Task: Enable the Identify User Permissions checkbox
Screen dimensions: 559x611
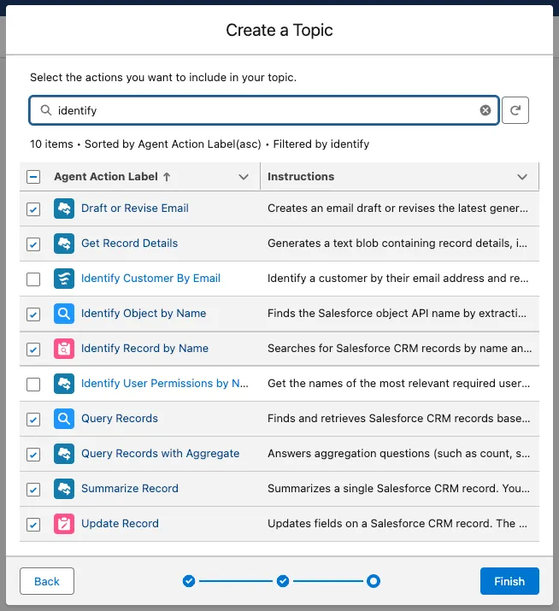Action: coord(33,385)
